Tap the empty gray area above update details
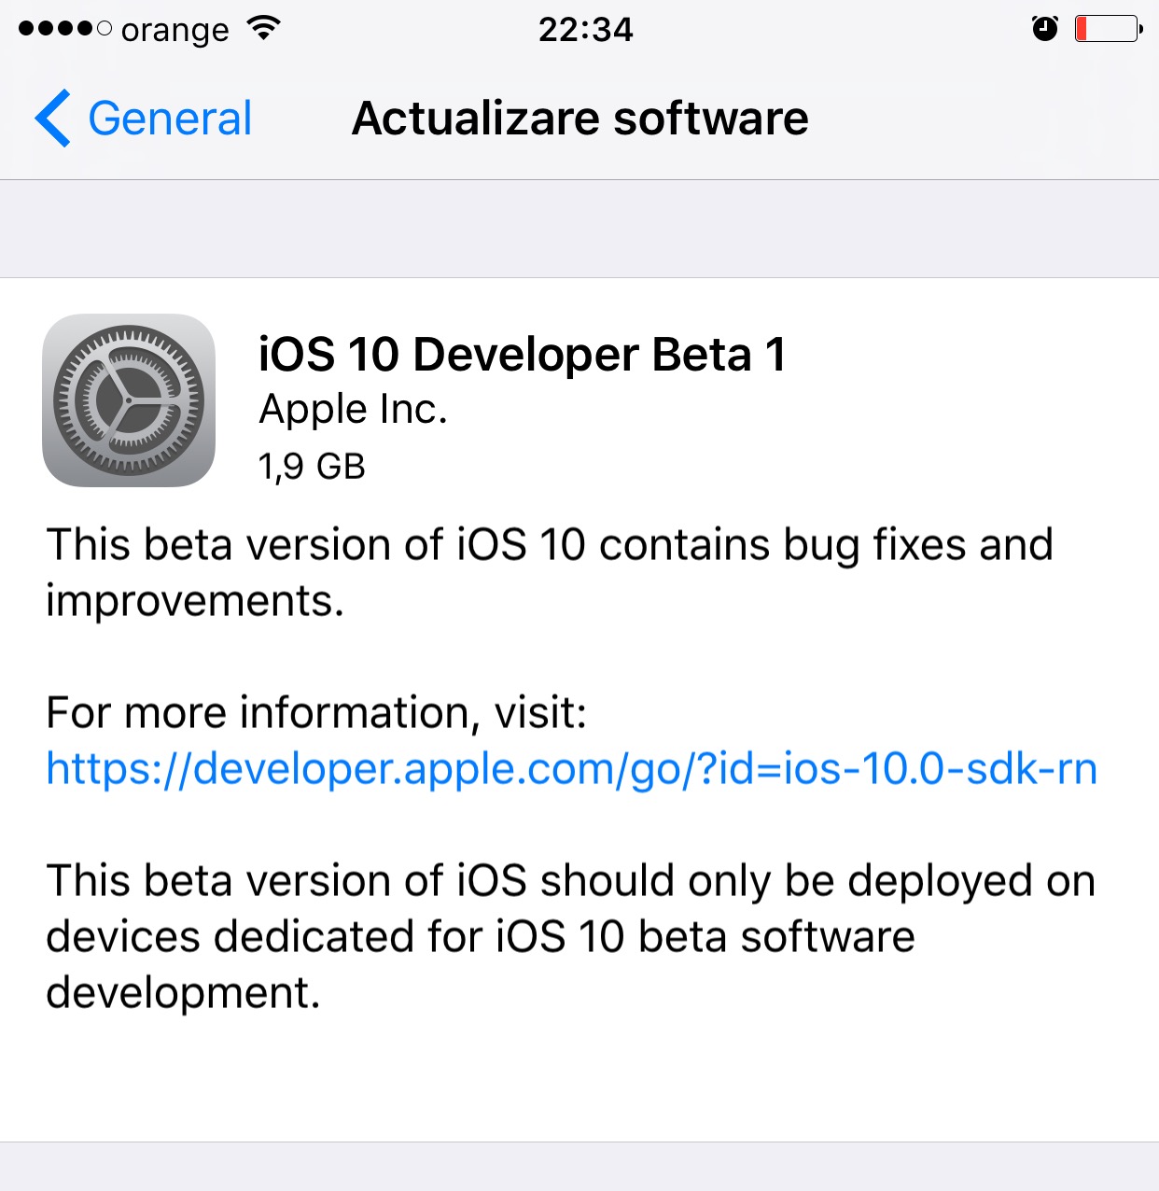 (579, 229)
